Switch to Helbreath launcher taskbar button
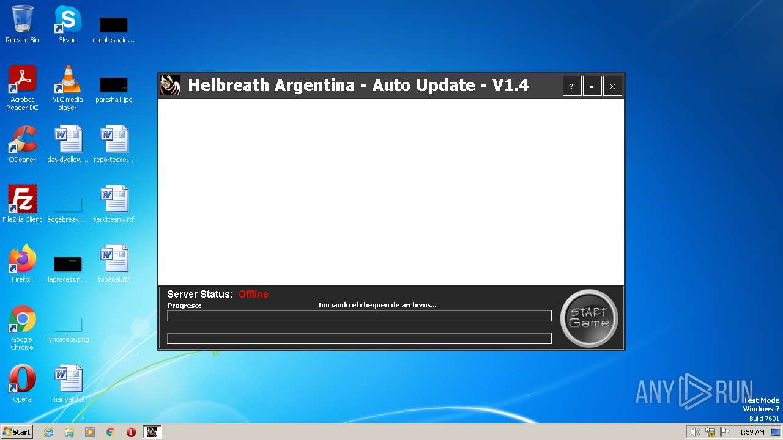783x440 pixels. tap(152, 432)
